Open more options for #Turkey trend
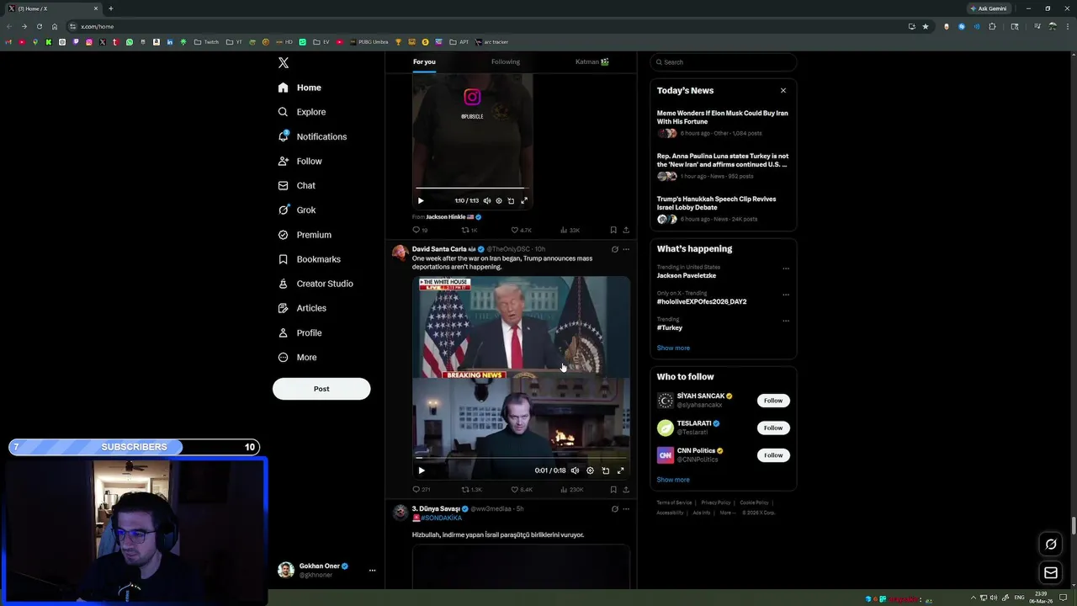The image size is (1077, 606). point(786,321)
